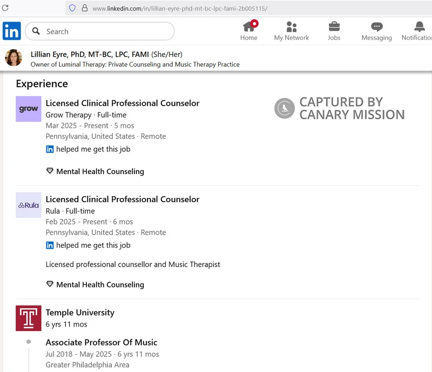Open the Temple University company link
This screenshot has width=432, height=372.
click(80, 313)
